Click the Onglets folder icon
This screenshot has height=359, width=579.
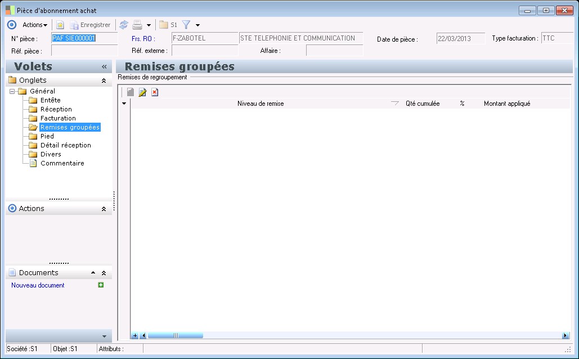12,80
